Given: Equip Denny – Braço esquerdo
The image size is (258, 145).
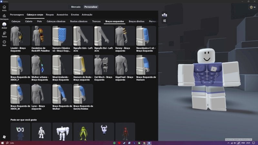Looking at the screenshot, I should 125,36.
